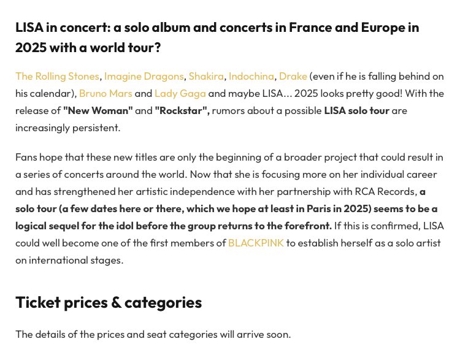
Task: Open the Indochina link
Action: 251,77
